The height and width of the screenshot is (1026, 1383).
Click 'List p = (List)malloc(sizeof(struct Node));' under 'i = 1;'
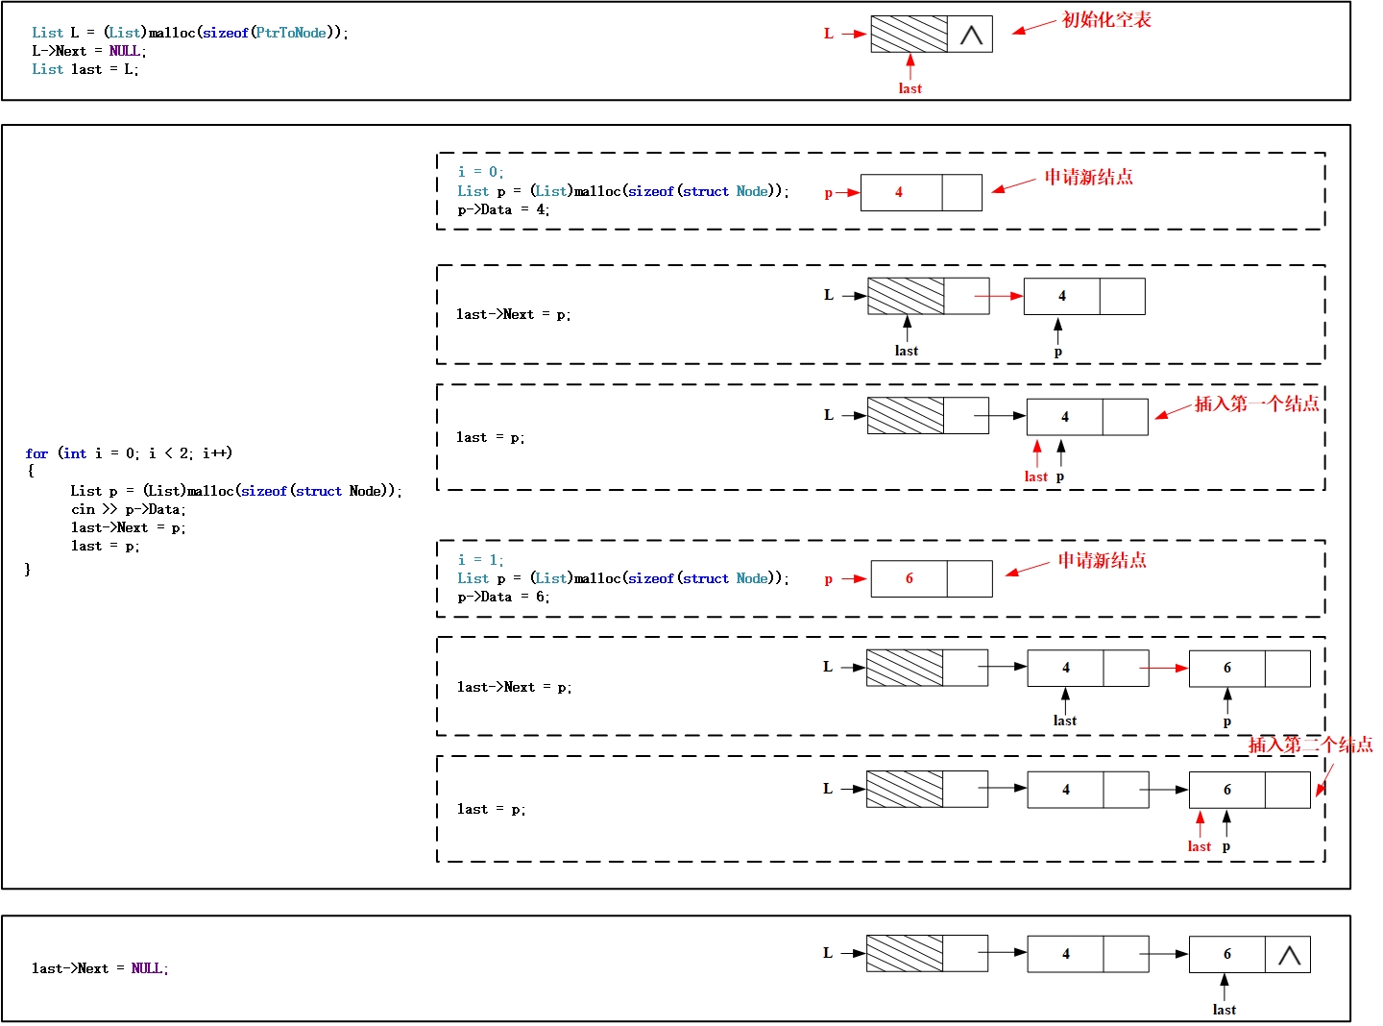click(623, 578)
